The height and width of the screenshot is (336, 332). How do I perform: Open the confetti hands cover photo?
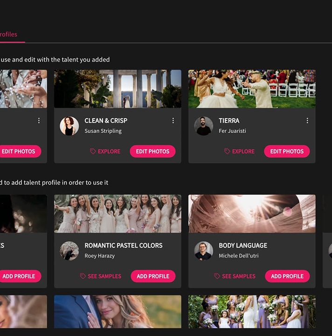click(23, 89)
